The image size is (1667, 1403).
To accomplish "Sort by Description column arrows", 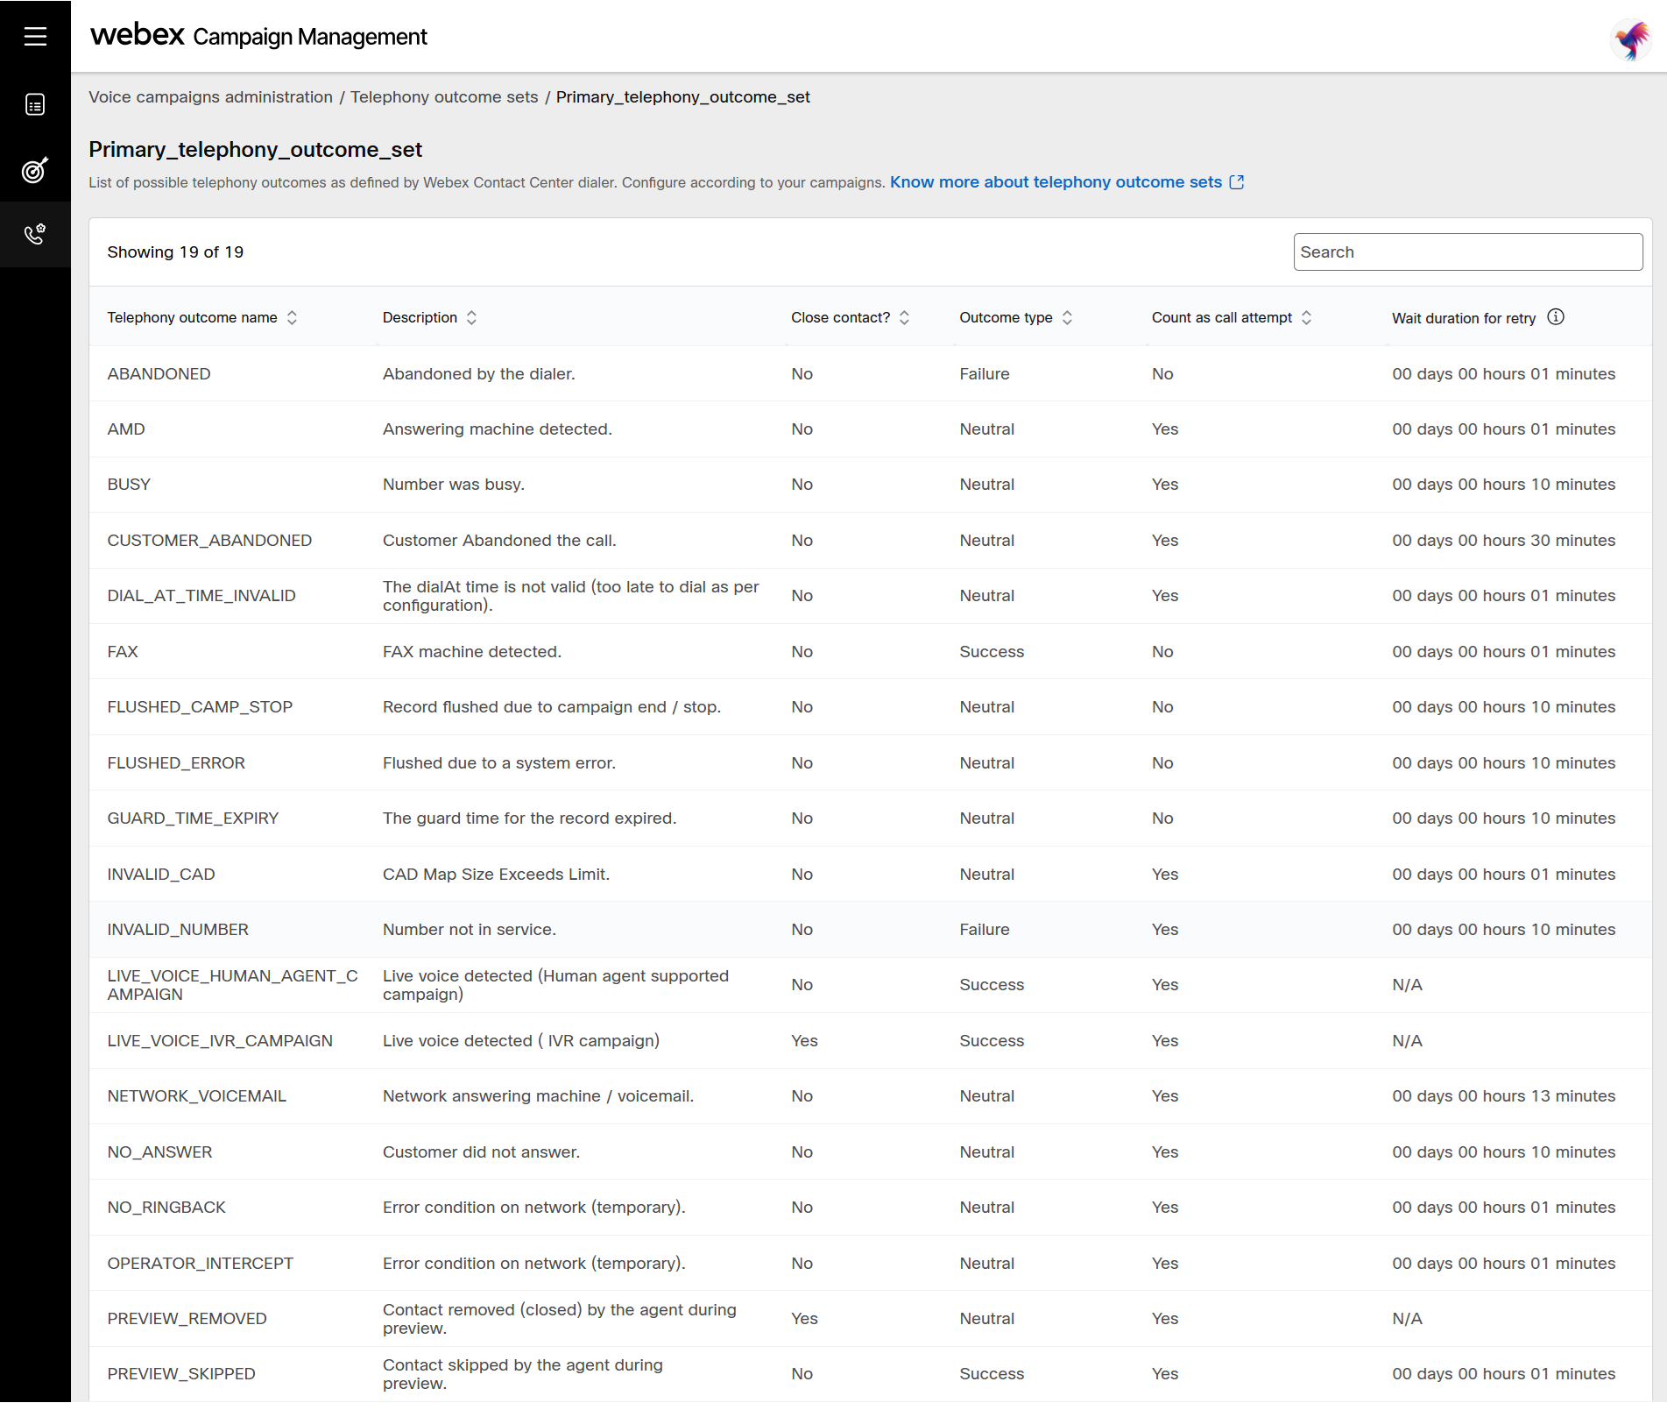I will click(471, 318).
